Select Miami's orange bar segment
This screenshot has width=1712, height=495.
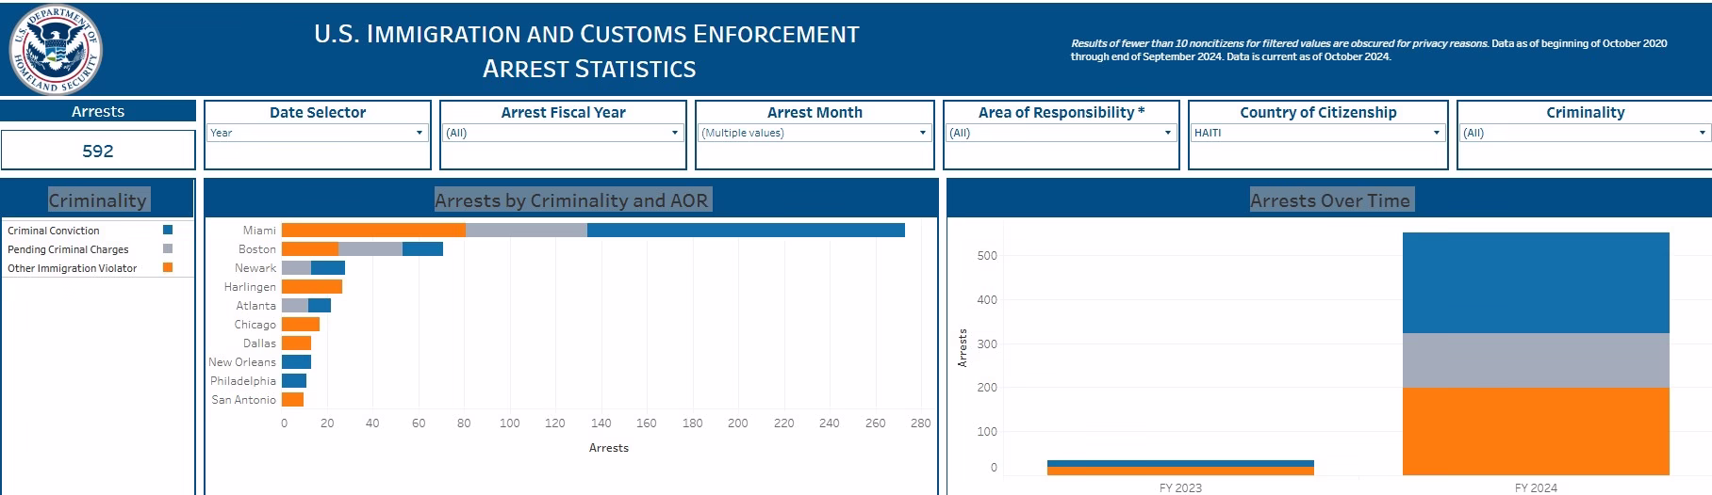click(373, 231)
